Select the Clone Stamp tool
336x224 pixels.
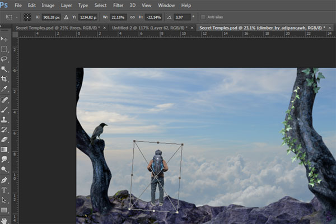click(4, 119)
